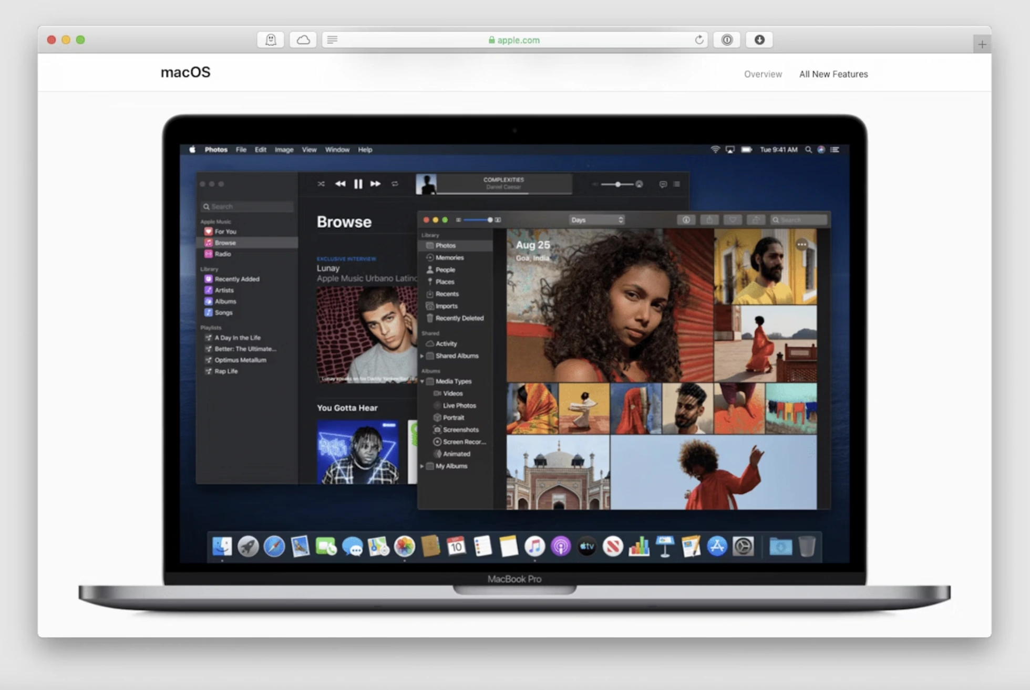Select Places in Photos sidebar
Screen dimensions: 1030x690
coord(456,282)
